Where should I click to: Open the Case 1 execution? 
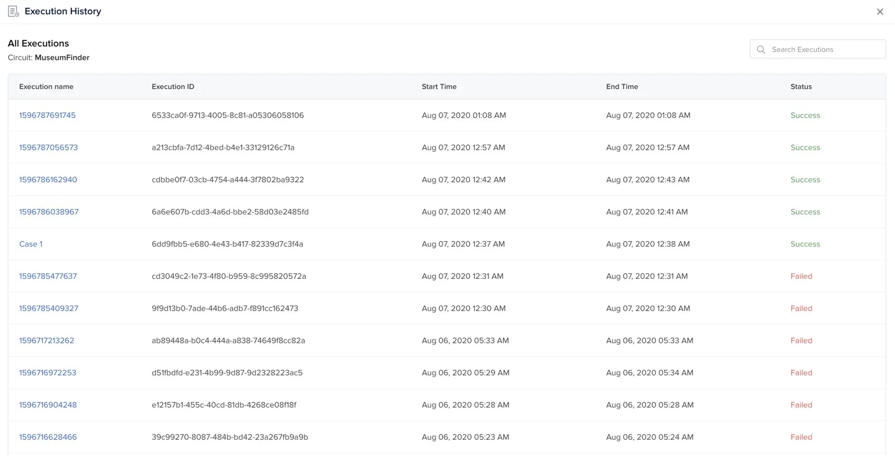31,244
